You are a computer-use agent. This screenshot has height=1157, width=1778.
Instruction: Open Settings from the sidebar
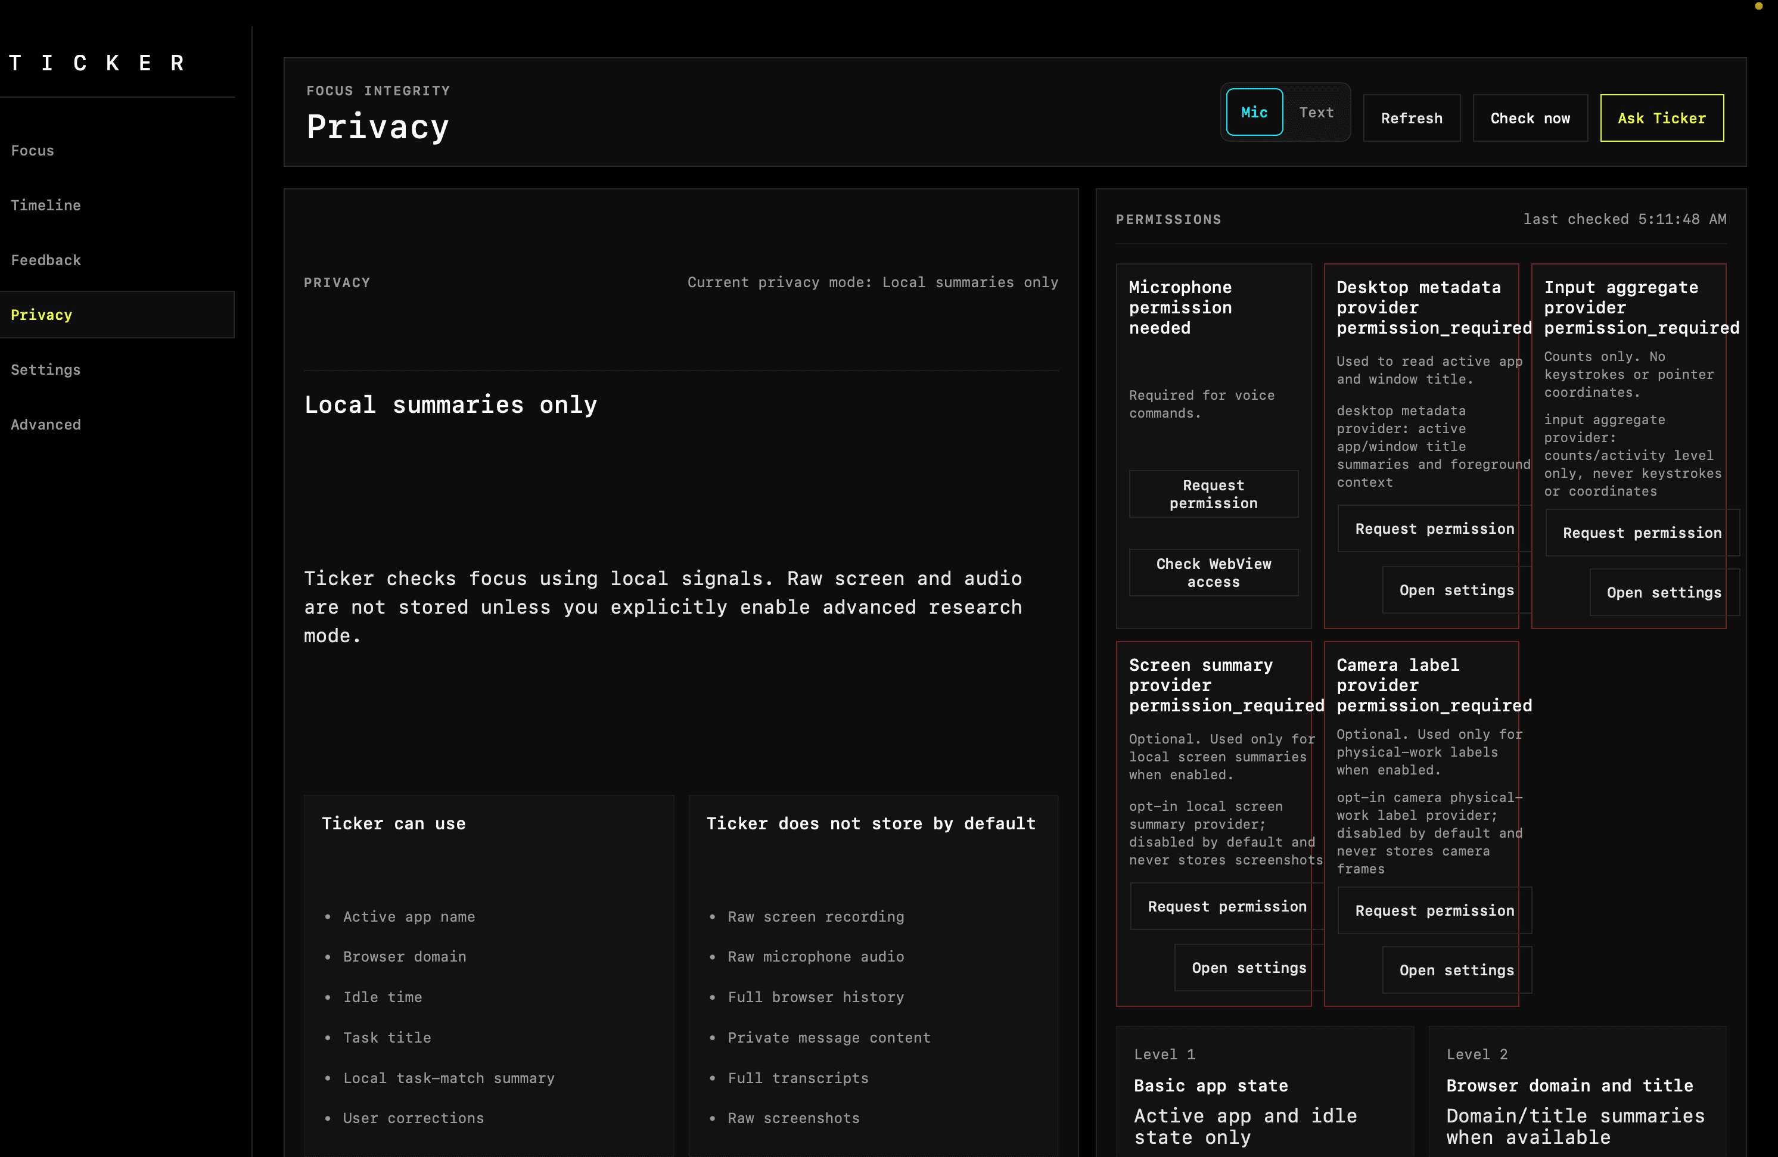[x=117, y=370]
